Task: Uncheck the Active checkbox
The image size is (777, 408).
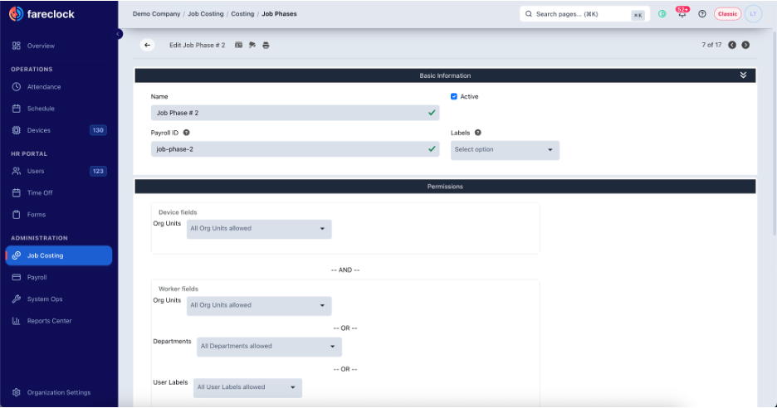Action: pos(454,96)
